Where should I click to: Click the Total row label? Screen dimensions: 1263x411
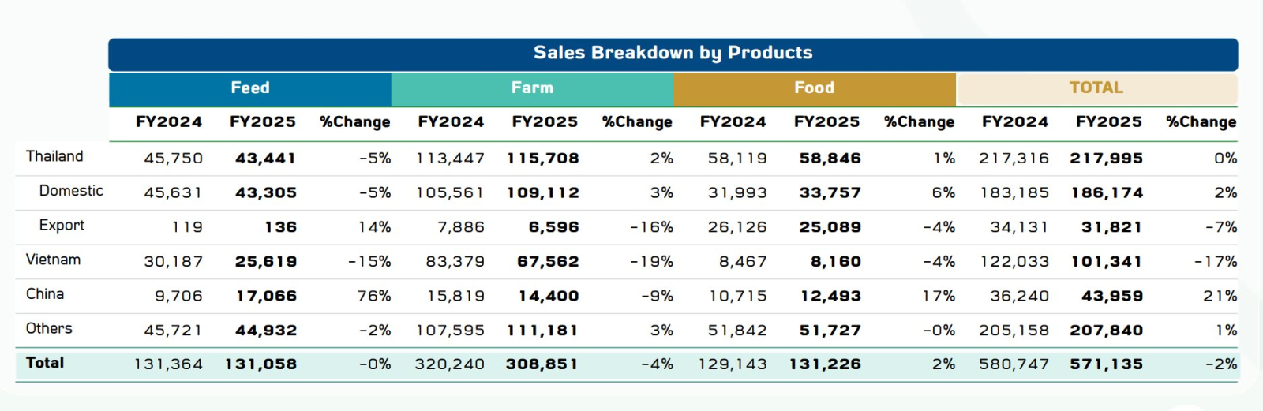45,363
